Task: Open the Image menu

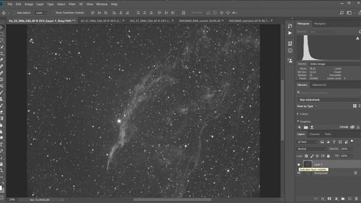Action: (29, 4)
